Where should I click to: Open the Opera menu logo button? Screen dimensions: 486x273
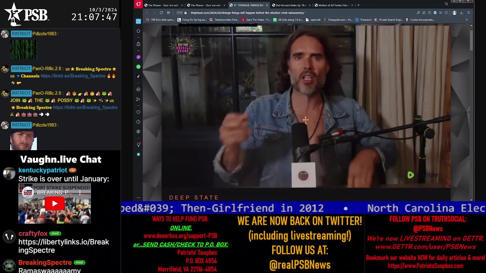click(138, 5)
